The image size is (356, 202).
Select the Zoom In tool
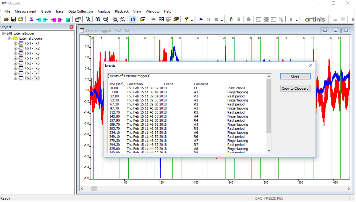(98, 19)
